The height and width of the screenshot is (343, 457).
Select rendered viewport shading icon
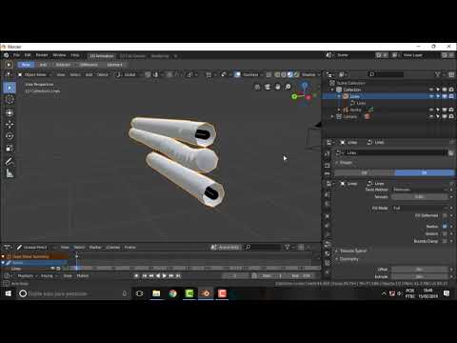pos(296,74)
